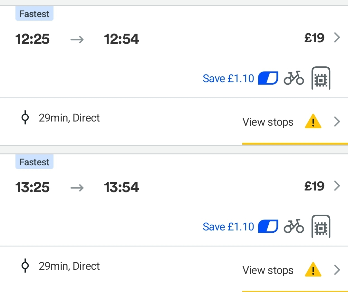Tap e-ticket chip icon on 13:25 journey
Screen dimensions: 348x292
click(x=321, y=226)
